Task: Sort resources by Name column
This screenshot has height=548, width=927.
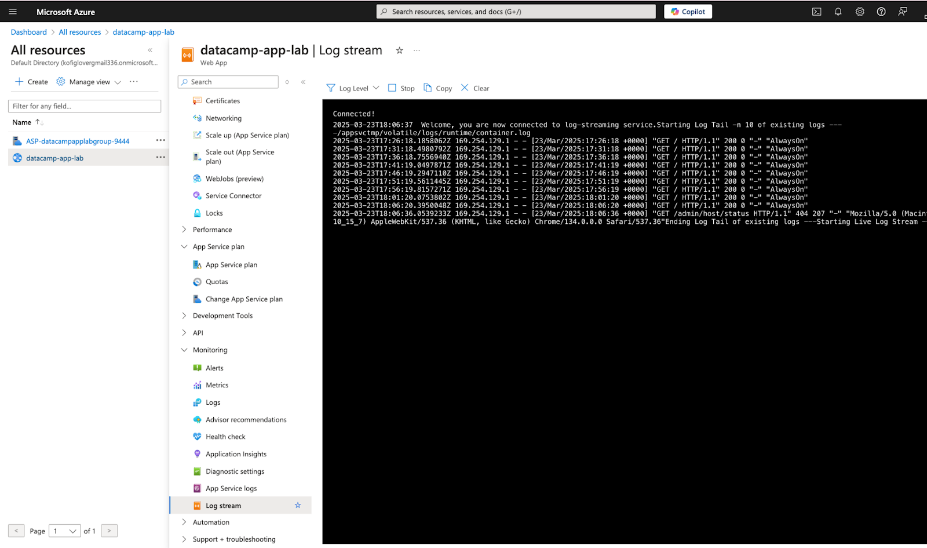Action: click(x=28, y=122)
